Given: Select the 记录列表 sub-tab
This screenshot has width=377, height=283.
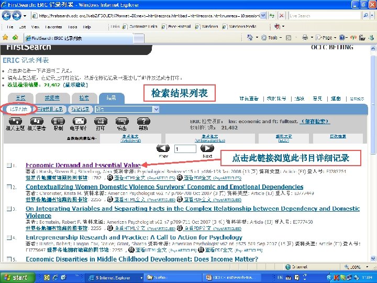Looking at the screenshot, I should coord(19,109).
